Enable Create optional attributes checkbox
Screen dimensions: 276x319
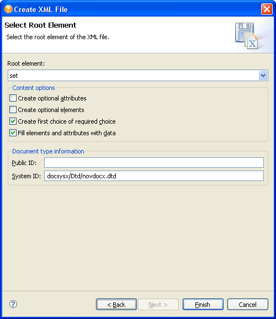coord(13,98)
